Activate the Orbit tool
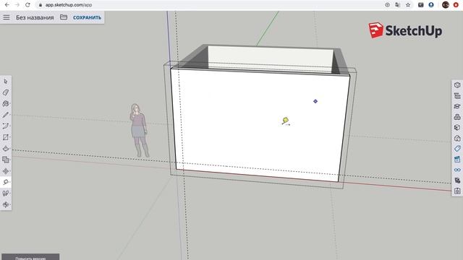 (6, 204)
